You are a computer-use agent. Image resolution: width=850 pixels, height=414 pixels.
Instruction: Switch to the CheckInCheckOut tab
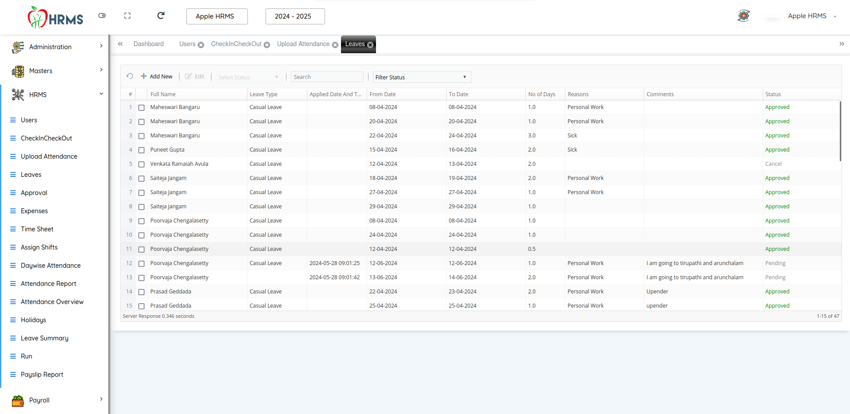pyautogui.click(x=236, y=44)
